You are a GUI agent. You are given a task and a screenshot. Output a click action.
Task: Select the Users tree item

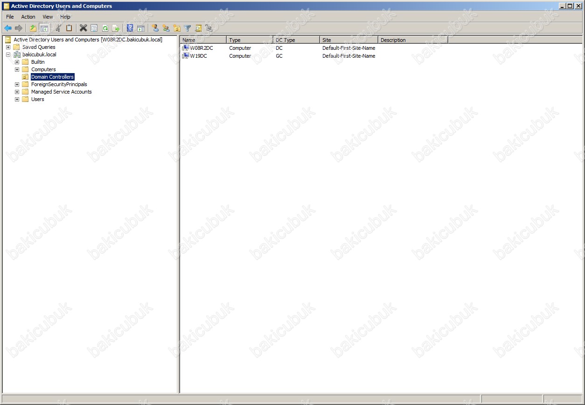37,99
